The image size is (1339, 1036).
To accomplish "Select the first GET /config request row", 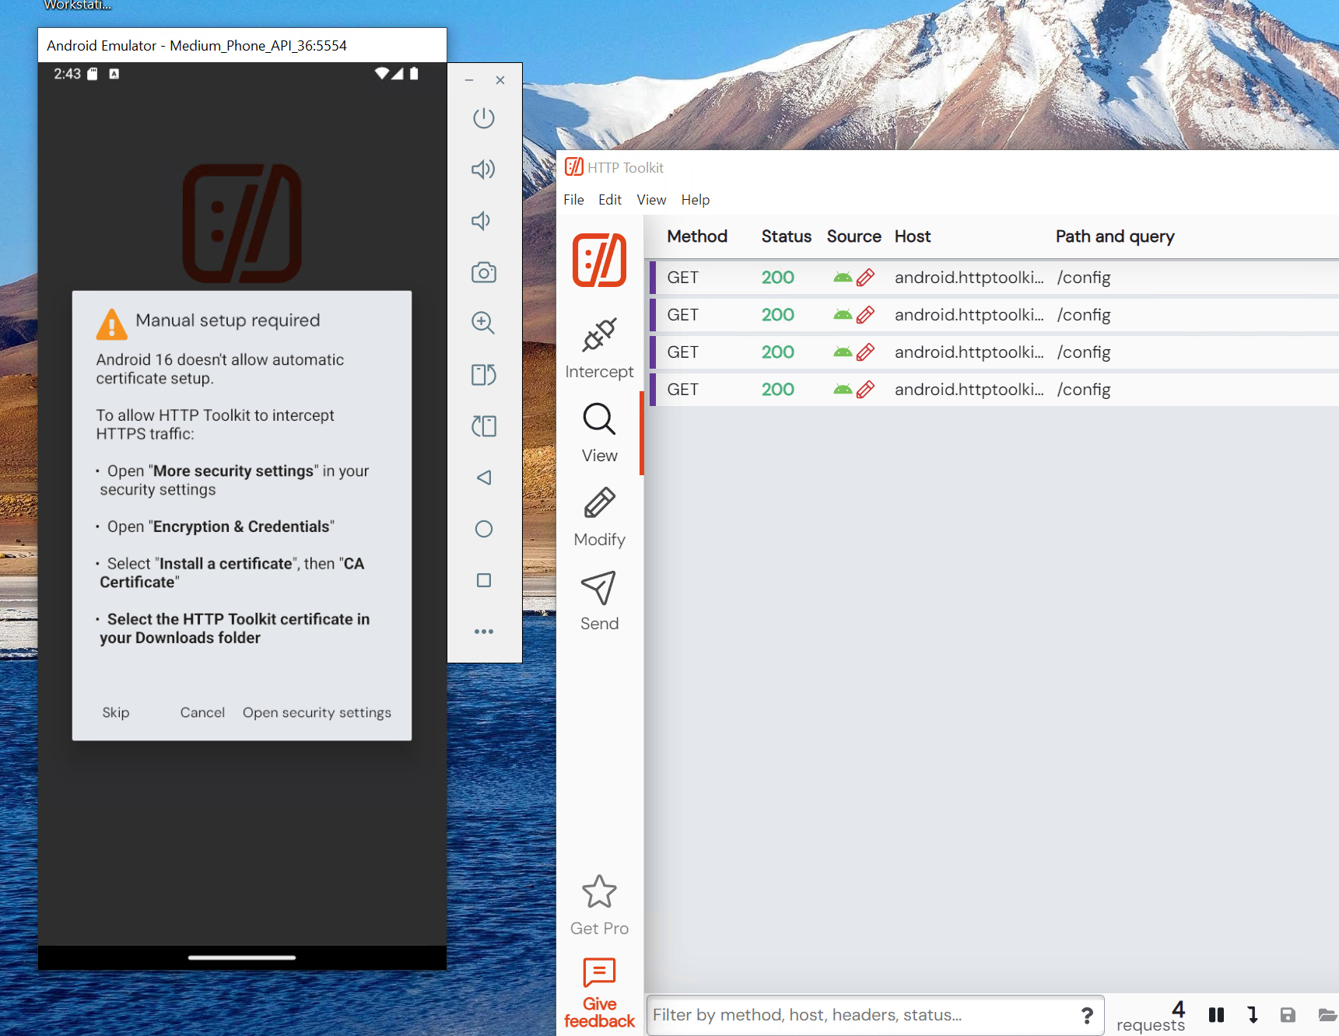I will click(994, 278).
